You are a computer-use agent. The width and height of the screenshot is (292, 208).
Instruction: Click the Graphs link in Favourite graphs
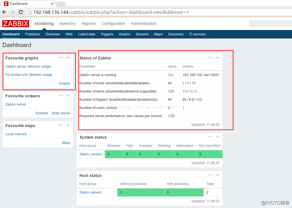65,83
